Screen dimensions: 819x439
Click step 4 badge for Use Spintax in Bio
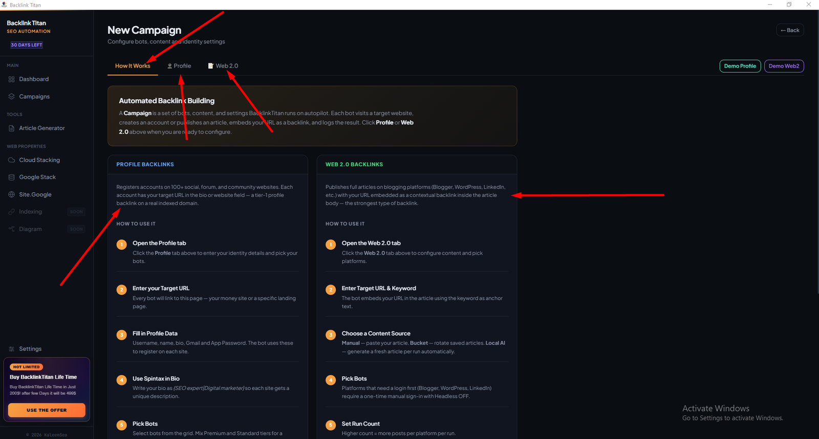122,380
